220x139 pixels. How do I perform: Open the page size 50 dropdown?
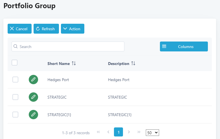tap(153, 133)
